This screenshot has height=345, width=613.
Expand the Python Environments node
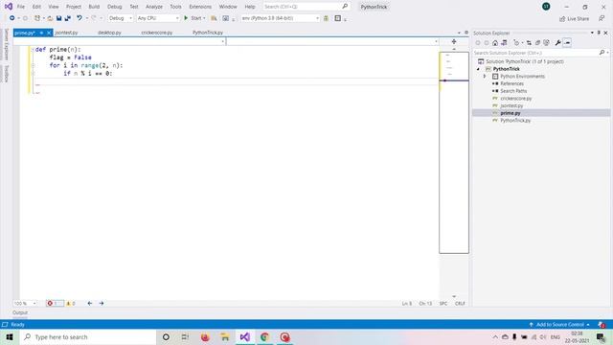[485, 77]
